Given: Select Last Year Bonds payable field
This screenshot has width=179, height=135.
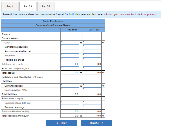Looking at the screenshot, I should coord(92,90).
